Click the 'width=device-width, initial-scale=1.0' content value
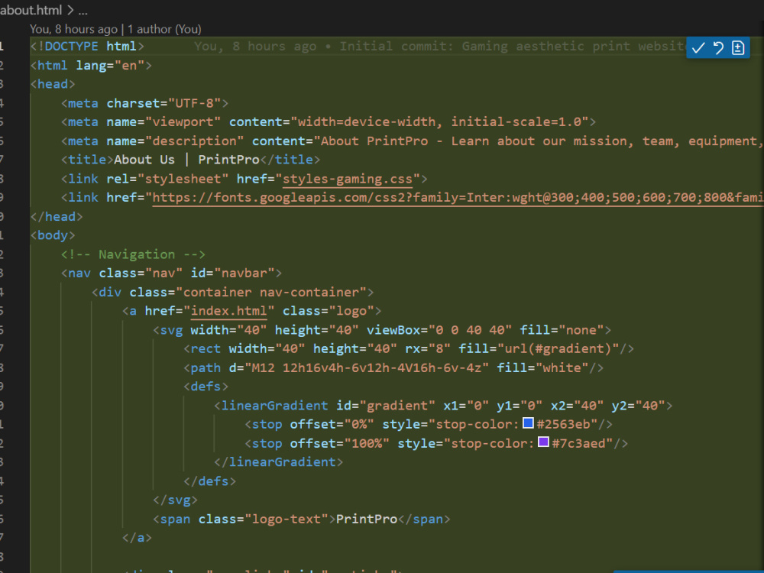Image resolution: width=764 pixels, height=573 pixels. (439, 121)
